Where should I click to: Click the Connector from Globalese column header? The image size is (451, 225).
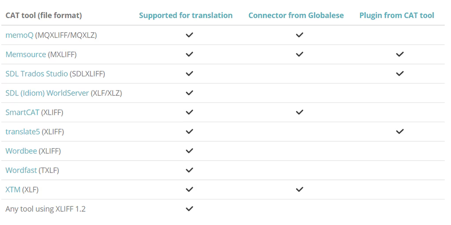296,15
